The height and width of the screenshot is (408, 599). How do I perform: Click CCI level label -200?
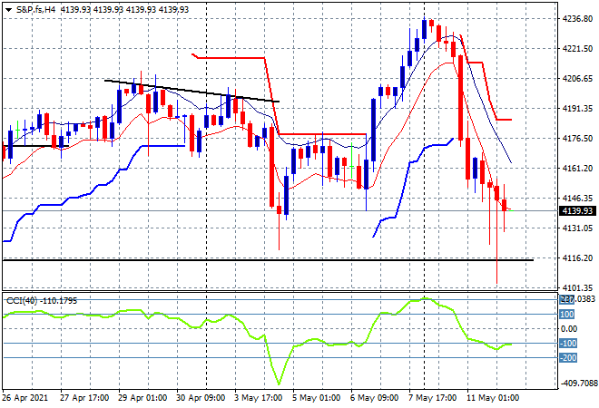(x=568, y=357)
